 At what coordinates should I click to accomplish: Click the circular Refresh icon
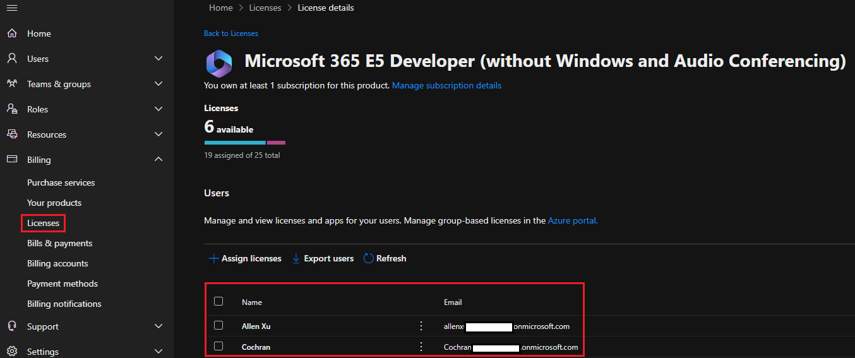pos(368,259)
